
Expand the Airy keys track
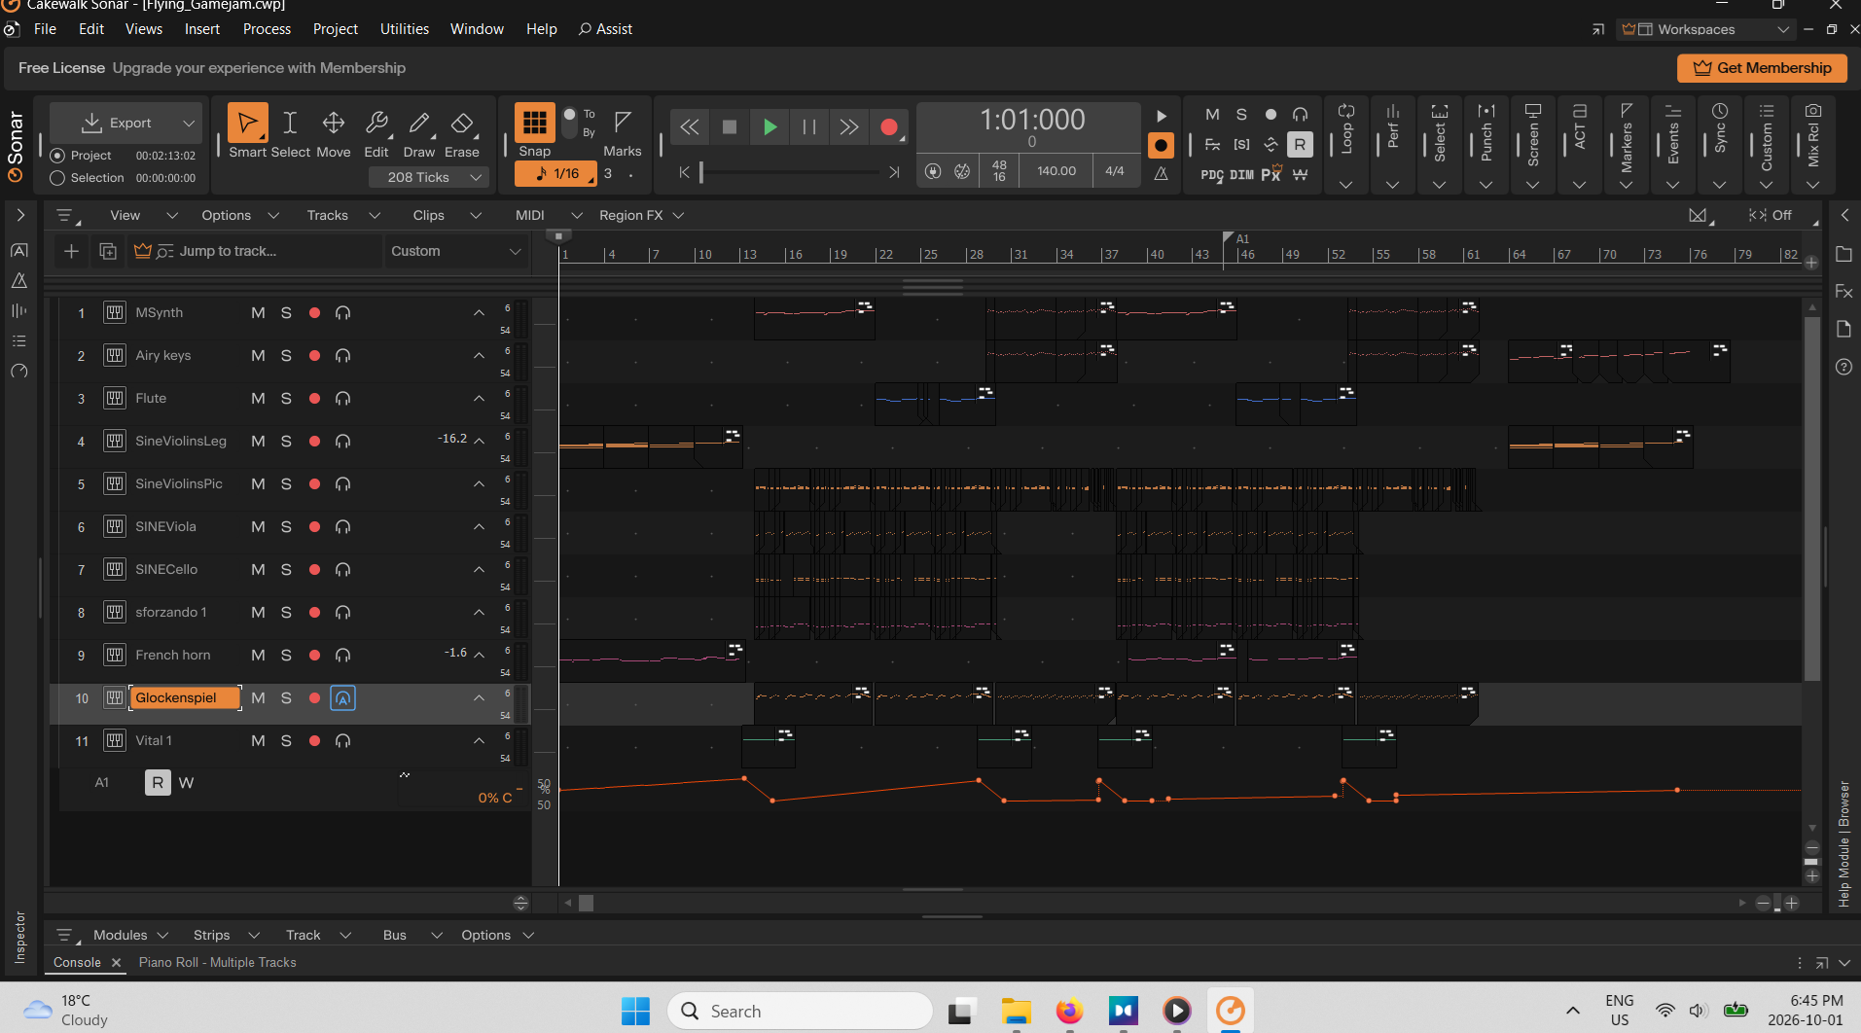click(x=479, y=355)
